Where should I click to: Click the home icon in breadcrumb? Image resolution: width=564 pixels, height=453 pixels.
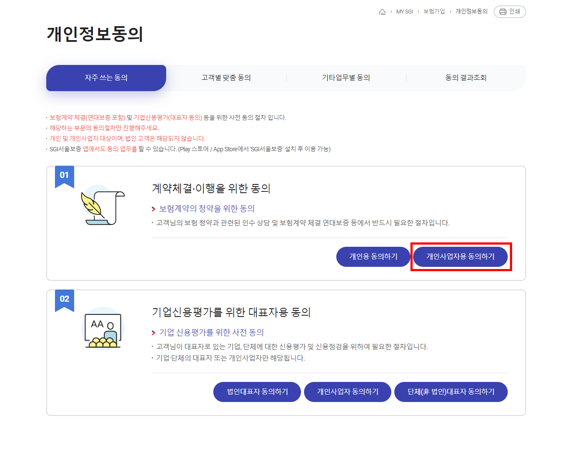(x=383, y=12)
